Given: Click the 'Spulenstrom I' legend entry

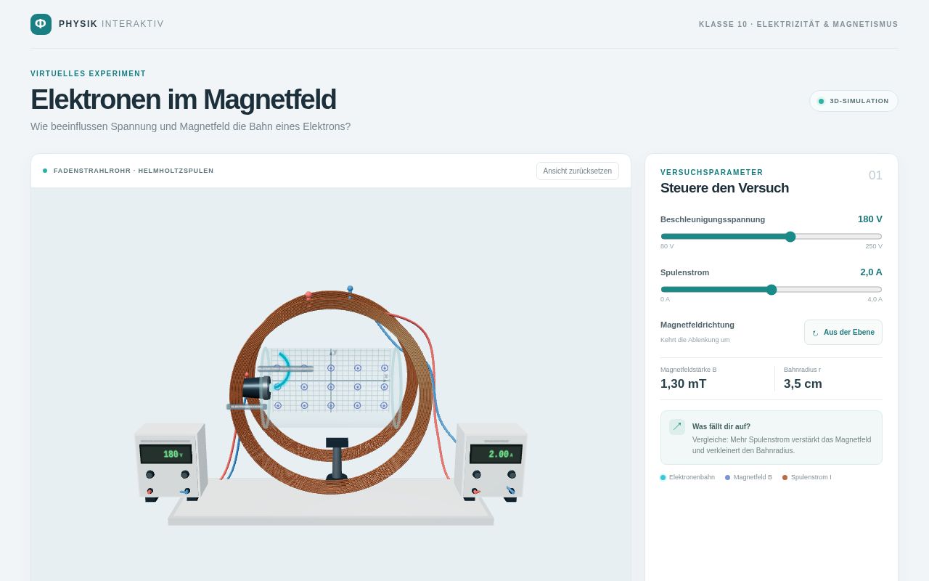Looking at the screenshot, I should (807, 477).
